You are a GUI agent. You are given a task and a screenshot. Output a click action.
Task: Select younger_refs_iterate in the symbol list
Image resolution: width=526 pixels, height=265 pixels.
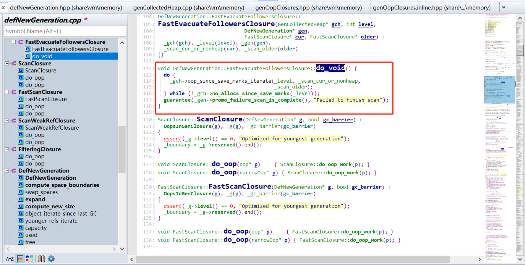tap(51, 221)
